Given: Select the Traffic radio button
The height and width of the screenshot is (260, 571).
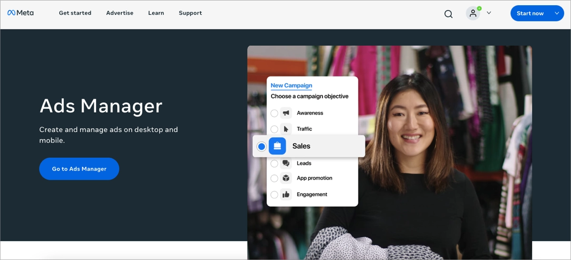Looking at the screenshot, I should (274, 129).
